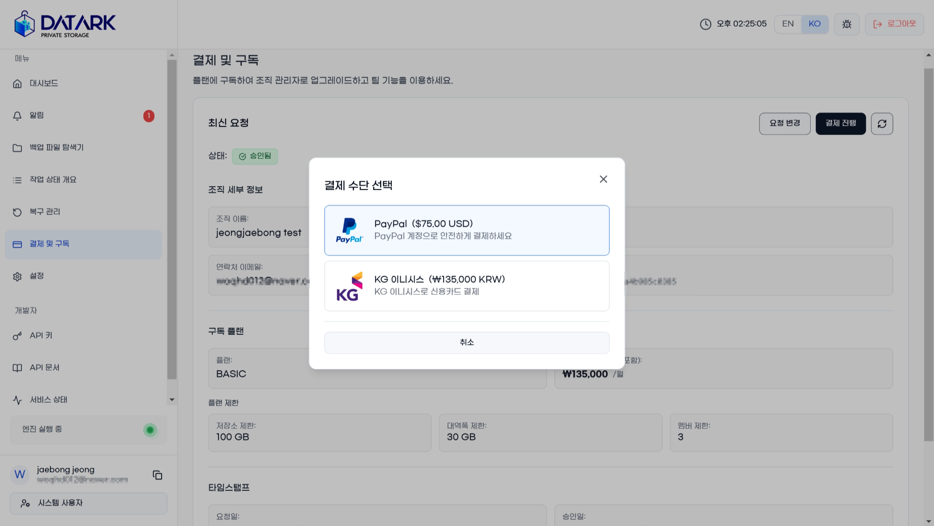Click the 승인됨 status badge
The image size is (934, 526).
point(255,156)
